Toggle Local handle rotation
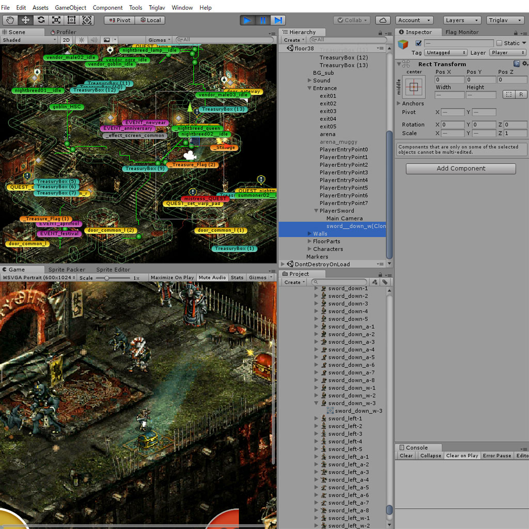Viewport: 529px width, 529px height. (150, 20)
